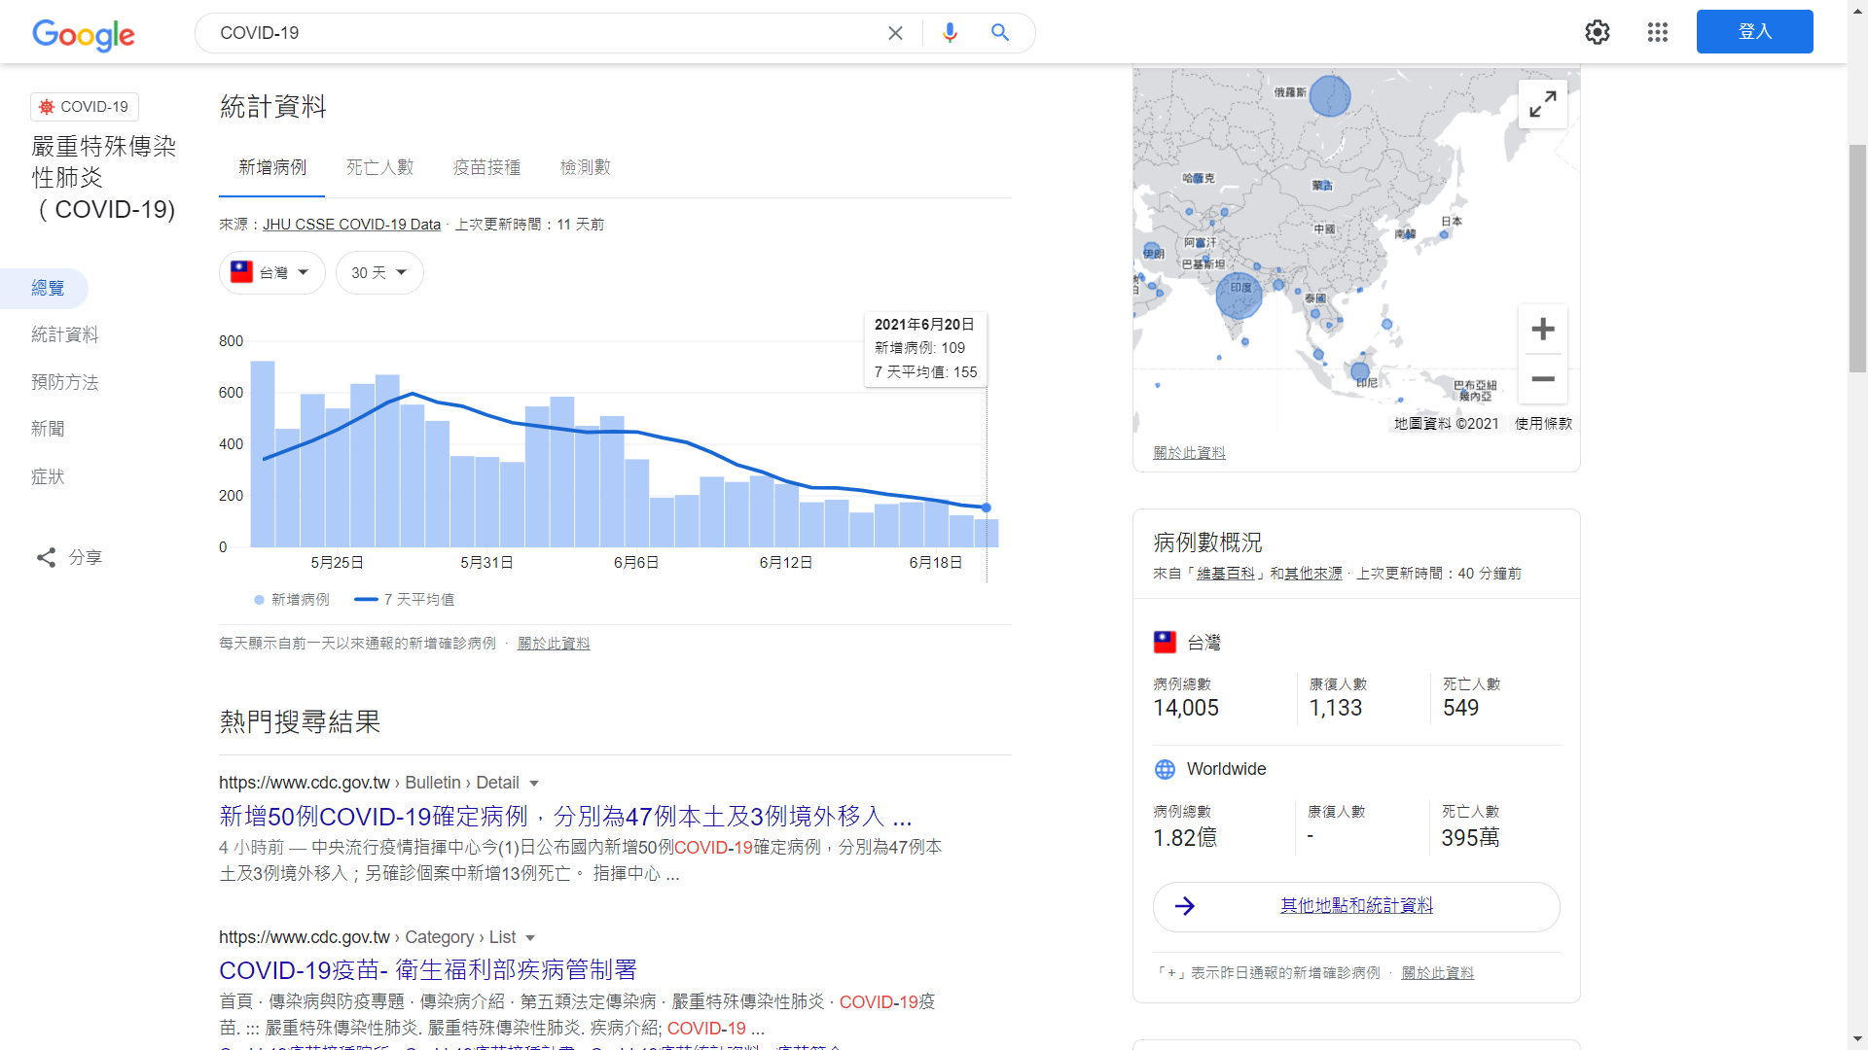Zoom out on the map

1542,379
